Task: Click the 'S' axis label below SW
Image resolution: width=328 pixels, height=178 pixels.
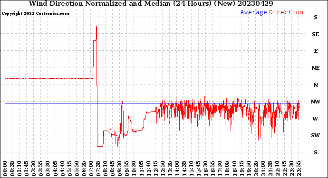Action: click(316, 152)
